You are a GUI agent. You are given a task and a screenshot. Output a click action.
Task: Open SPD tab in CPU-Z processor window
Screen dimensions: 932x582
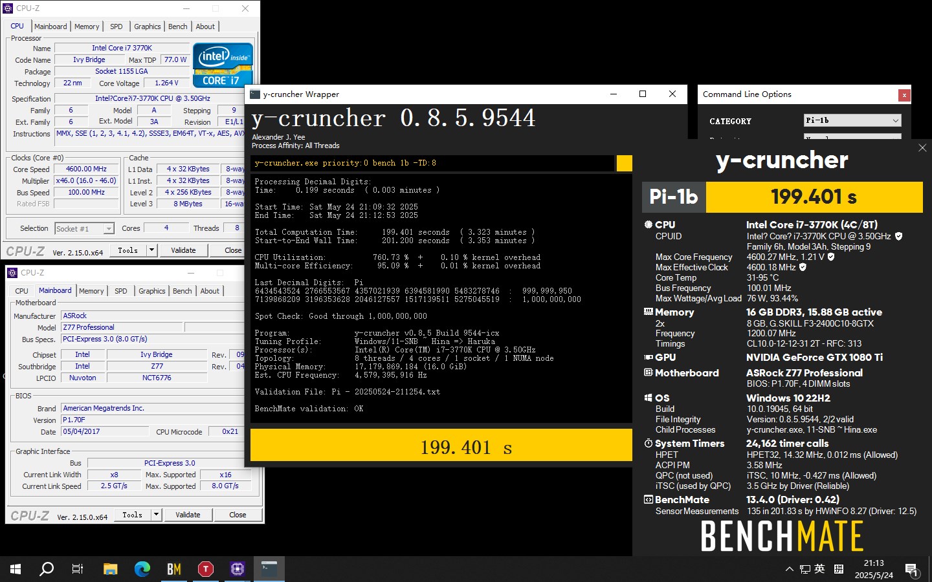coord(116,27)
